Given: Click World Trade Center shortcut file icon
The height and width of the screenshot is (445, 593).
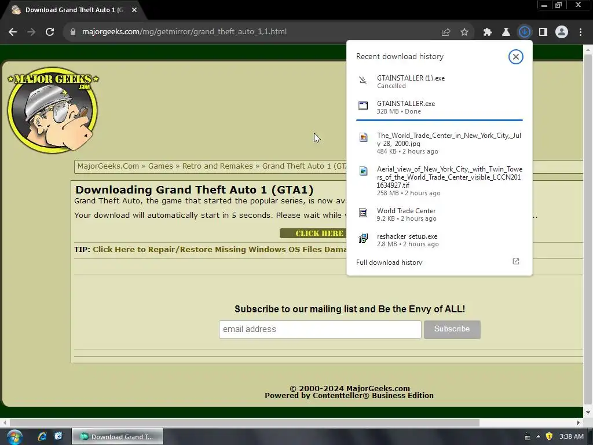Looking at the screenshot, I should tap(363, 213).
